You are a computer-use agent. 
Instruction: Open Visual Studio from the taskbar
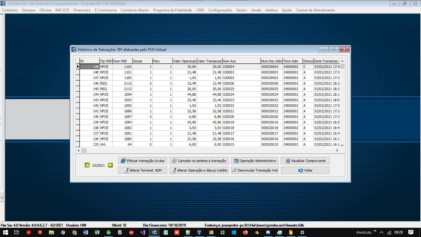(143, 232)
